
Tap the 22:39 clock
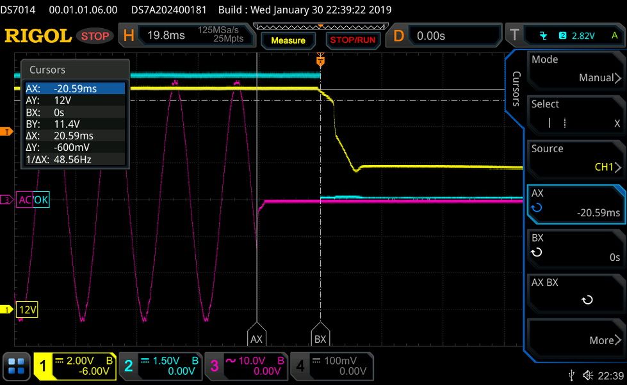(610, 376)
